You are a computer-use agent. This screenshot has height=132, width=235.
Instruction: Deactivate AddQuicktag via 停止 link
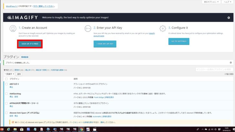point(11,97)
